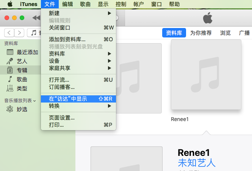252x171 pixels.
Task: Open the Apple system menu
Action: tap(10, 4)
